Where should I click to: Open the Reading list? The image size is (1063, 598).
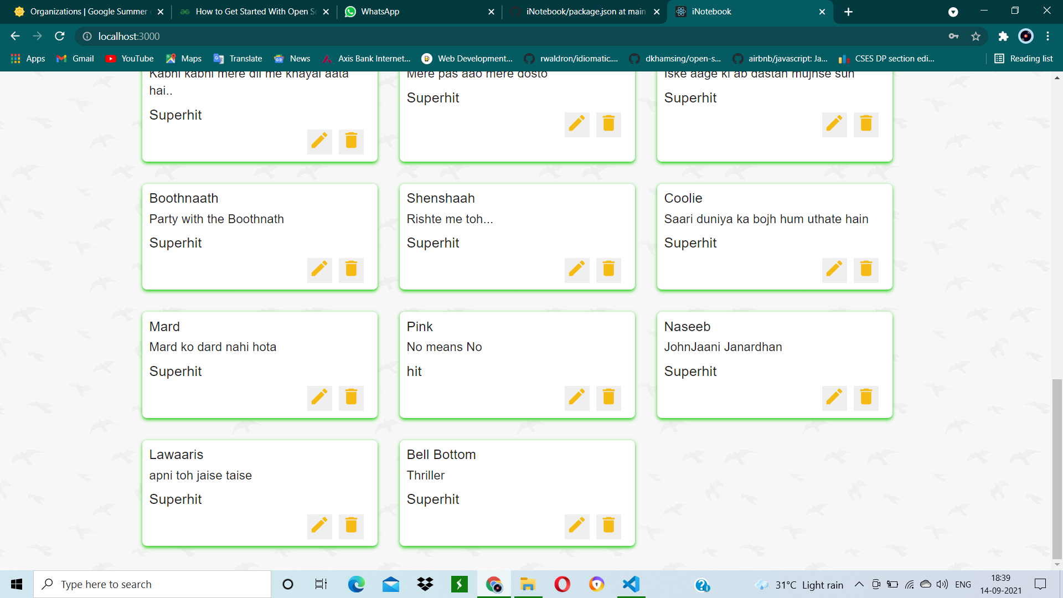tap(1023, 58)
